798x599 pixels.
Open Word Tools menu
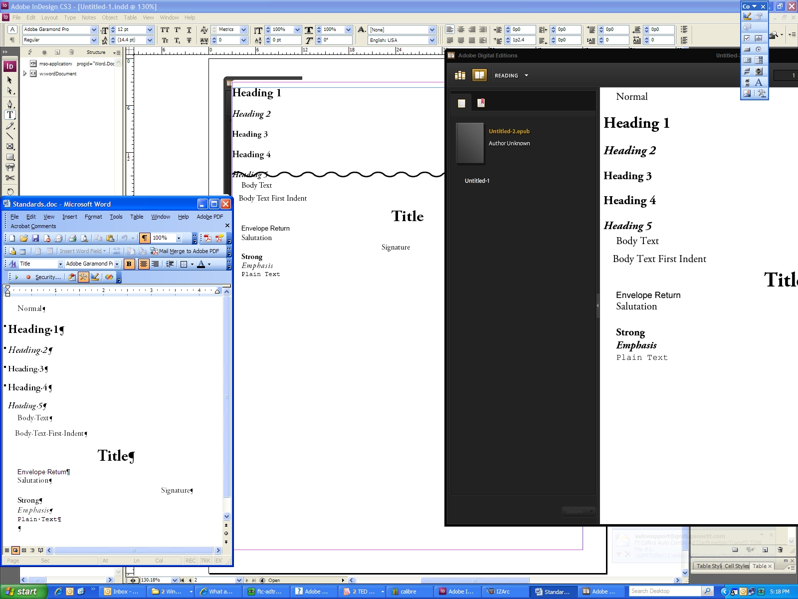[116, 217]
